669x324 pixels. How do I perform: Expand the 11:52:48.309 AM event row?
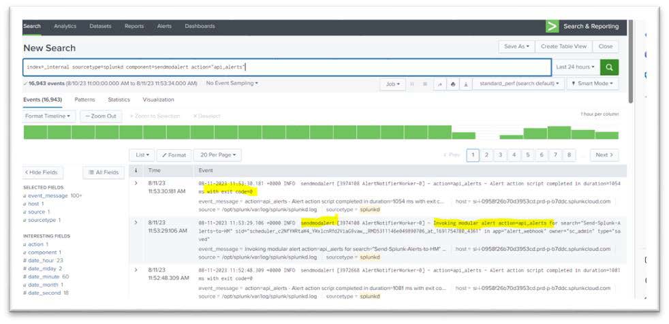click(136, 270)
